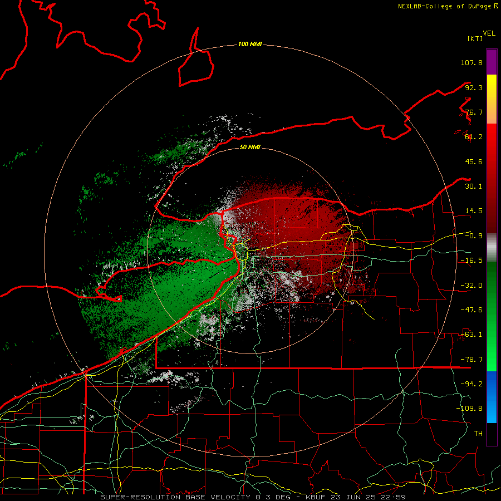The image size is (501, 501).
Task: Select the -47.6 value on the velocity scale
Action: pyautogui.click(x=471, y=310)
